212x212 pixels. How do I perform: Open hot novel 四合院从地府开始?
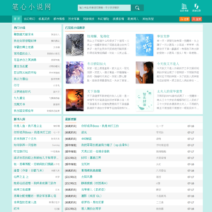click(x=25, y=72)
